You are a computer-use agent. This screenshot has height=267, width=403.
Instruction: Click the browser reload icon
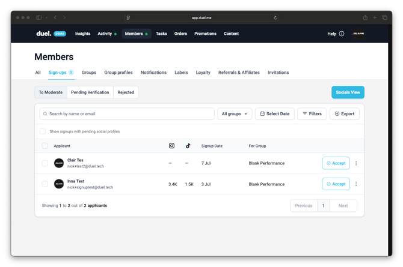(275, 17)
